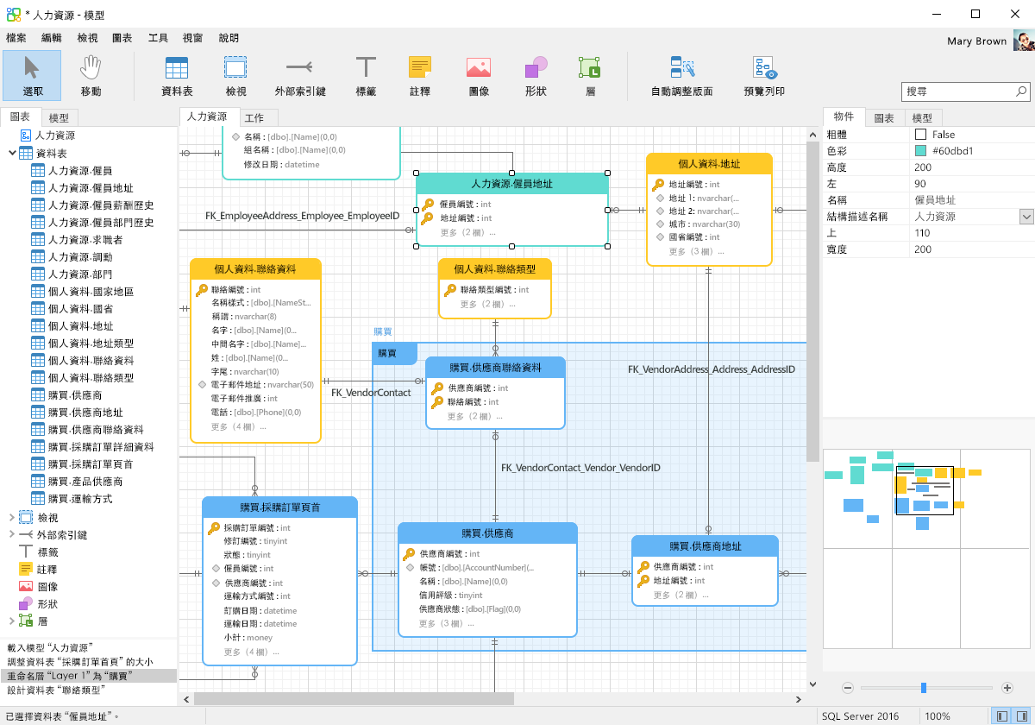The image size is (1035, 725).
Task: Click Mary Brown user name
Action: pyautogui.click(x=976, y=41)
